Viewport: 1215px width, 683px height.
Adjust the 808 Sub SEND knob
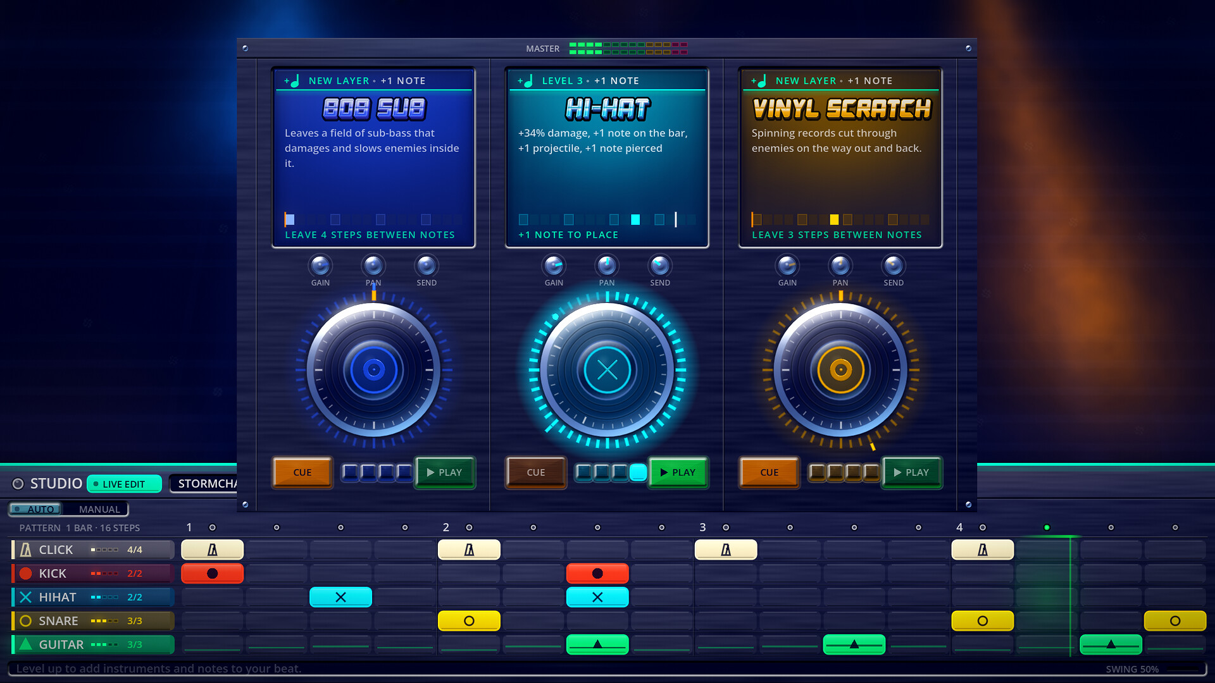pos(427,266)
